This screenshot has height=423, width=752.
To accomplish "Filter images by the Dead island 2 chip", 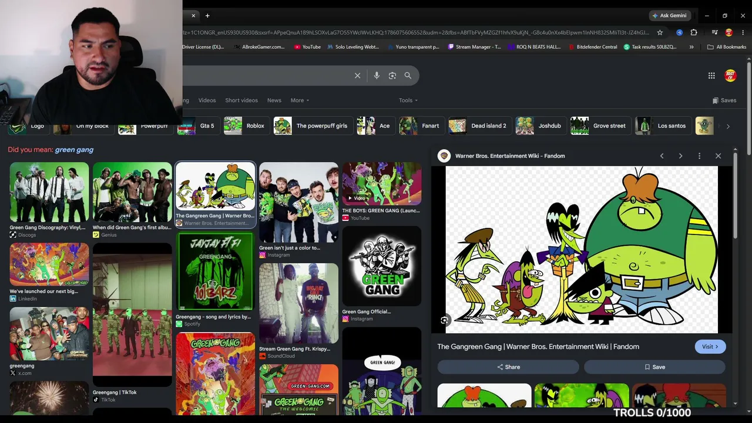I will coord(479,126).
